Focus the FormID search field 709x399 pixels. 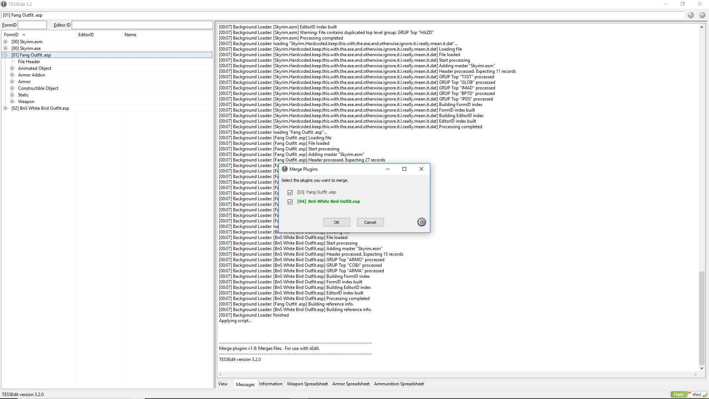click(x=32, y=25)
